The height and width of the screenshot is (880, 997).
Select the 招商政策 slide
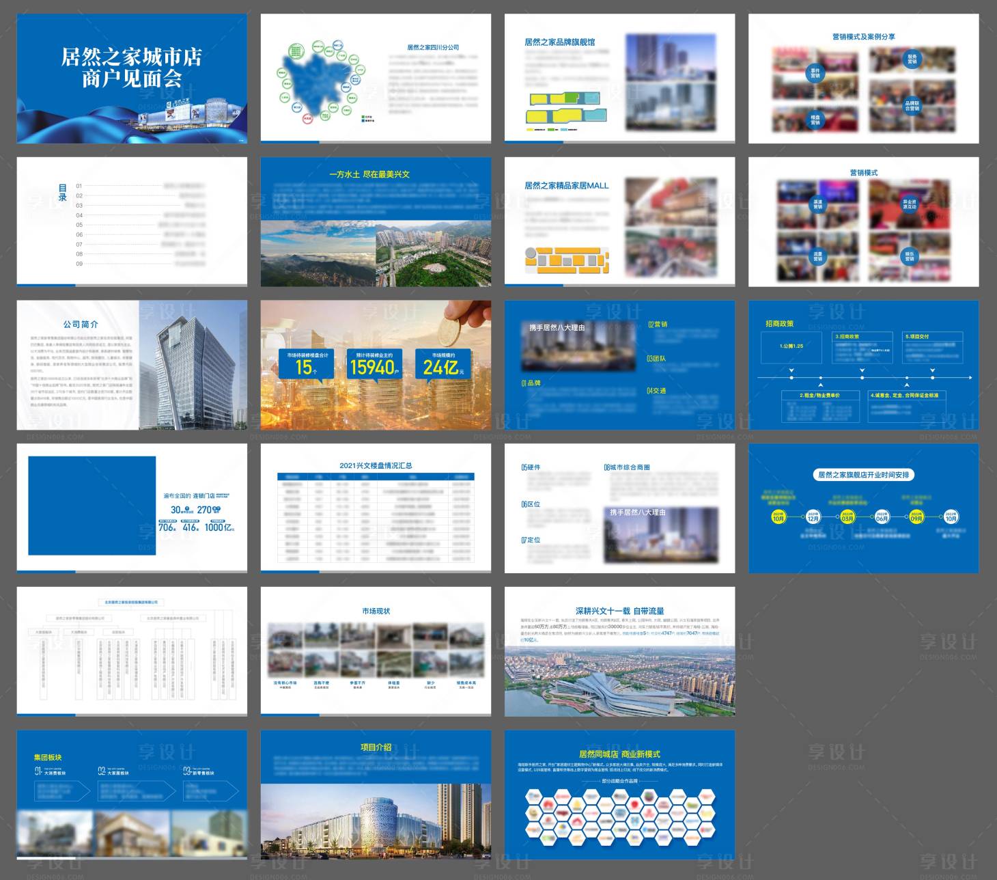click(863, 365)
